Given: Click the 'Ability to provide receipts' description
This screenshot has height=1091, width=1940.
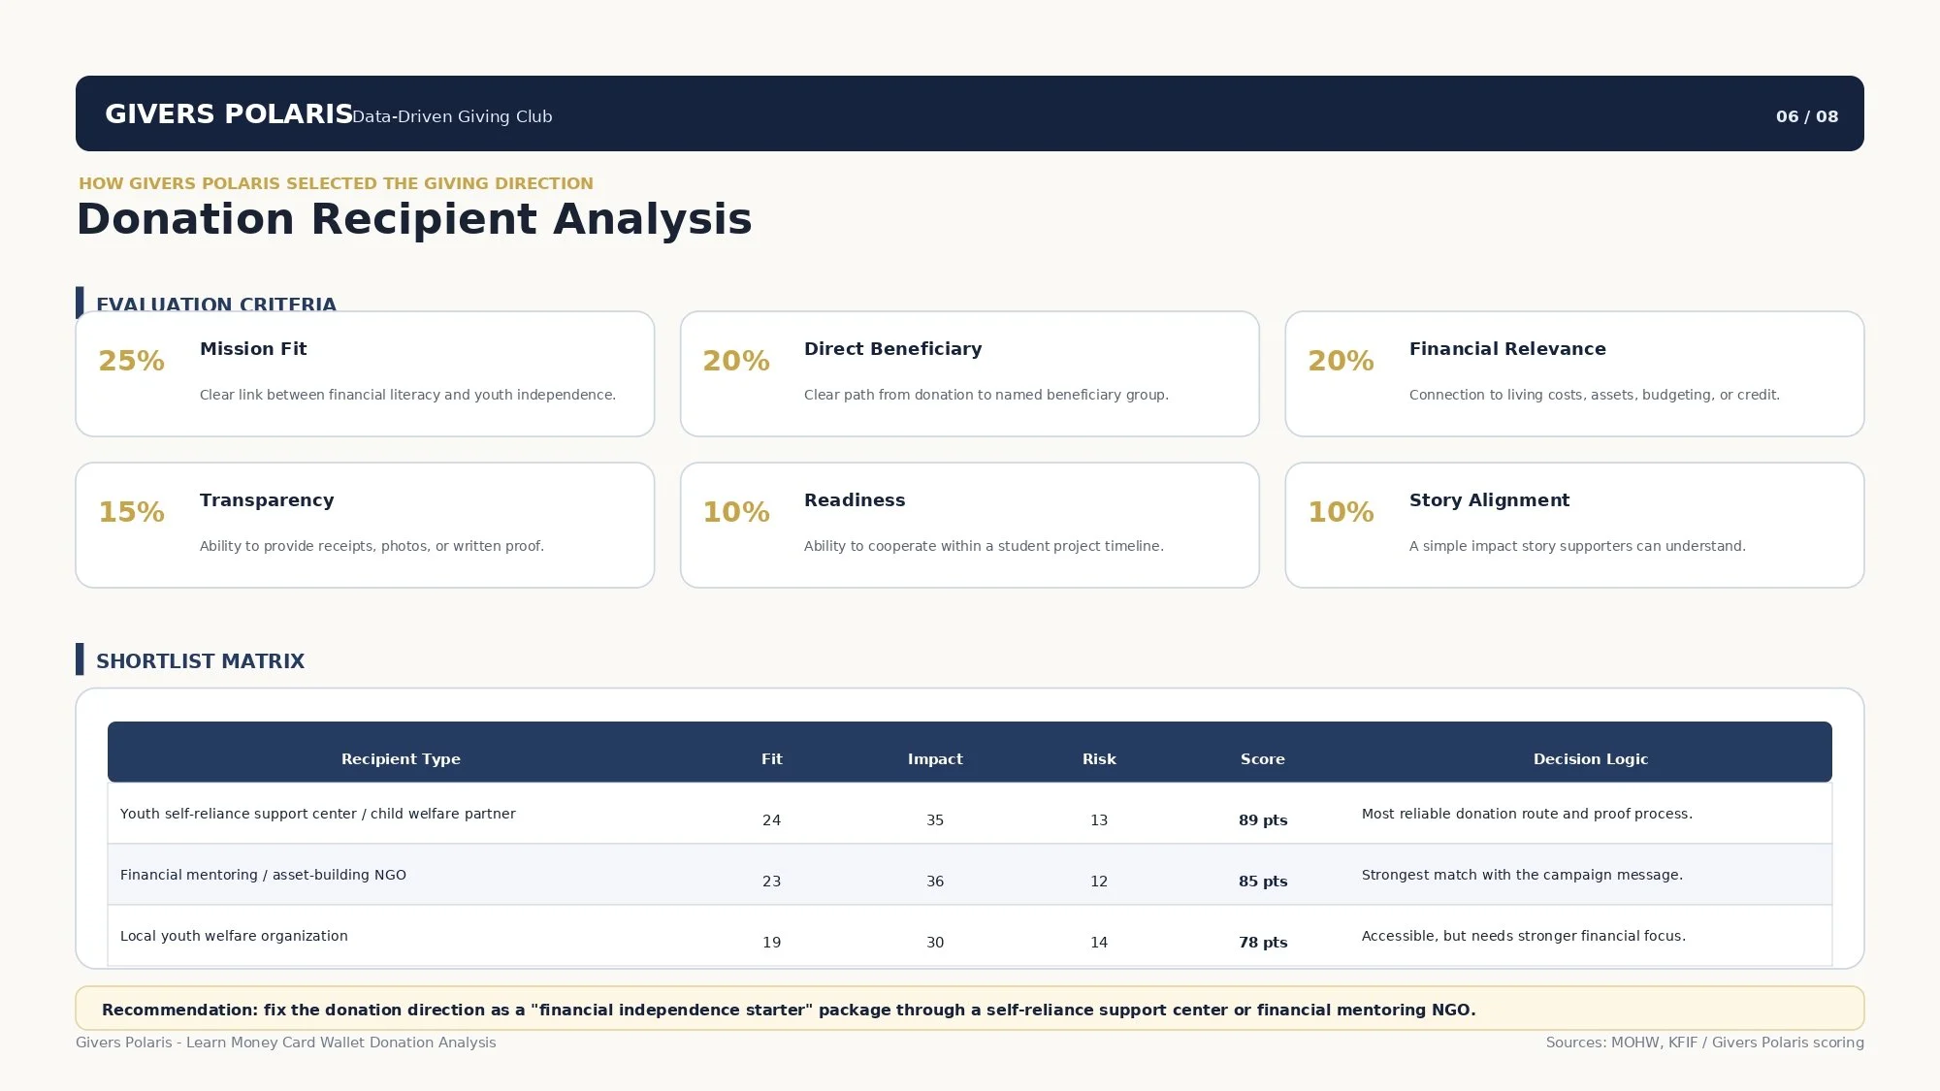Looking at the screenshot, I should 372,546.
